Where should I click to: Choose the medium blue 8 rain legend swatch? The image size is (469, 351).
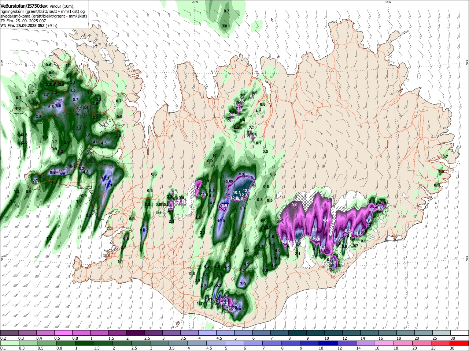[x=290, y=343]
